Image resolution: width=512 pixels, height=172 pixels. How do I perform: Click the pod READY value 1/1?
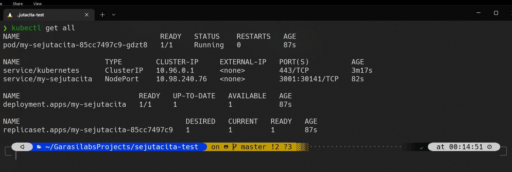pyautogui.click(x=167, y=45)
